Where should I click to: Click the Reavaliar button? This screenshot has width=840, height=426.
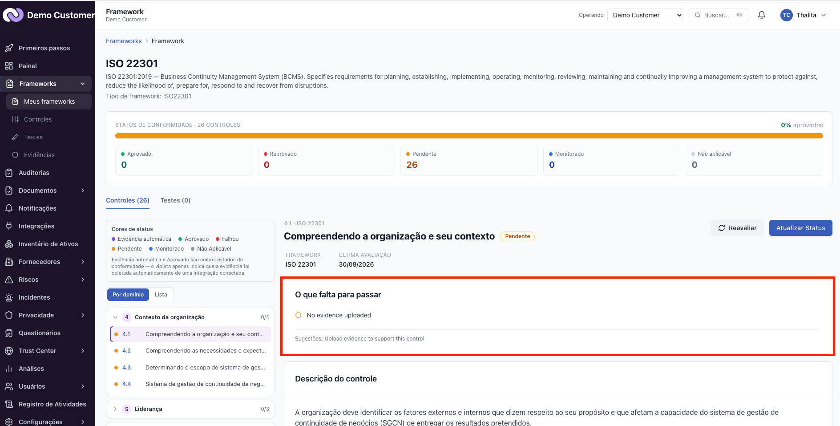[737, 228]
